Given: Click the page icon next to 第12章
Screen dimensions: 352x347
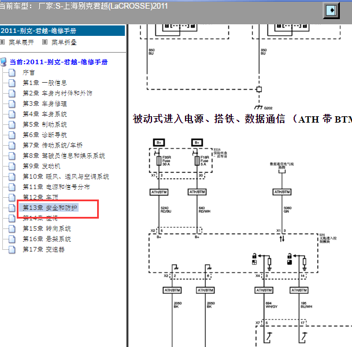Looking at the screenshot, I should click(x=12, y=197).
